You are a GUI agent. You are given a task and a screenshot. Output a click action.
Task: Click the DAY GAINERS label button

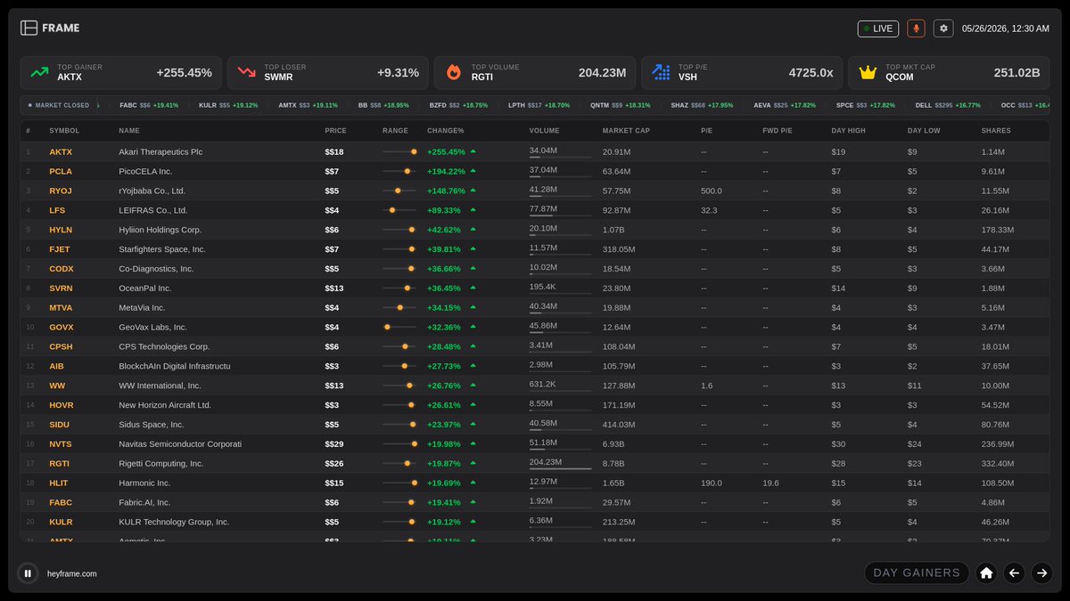point(917,573)
